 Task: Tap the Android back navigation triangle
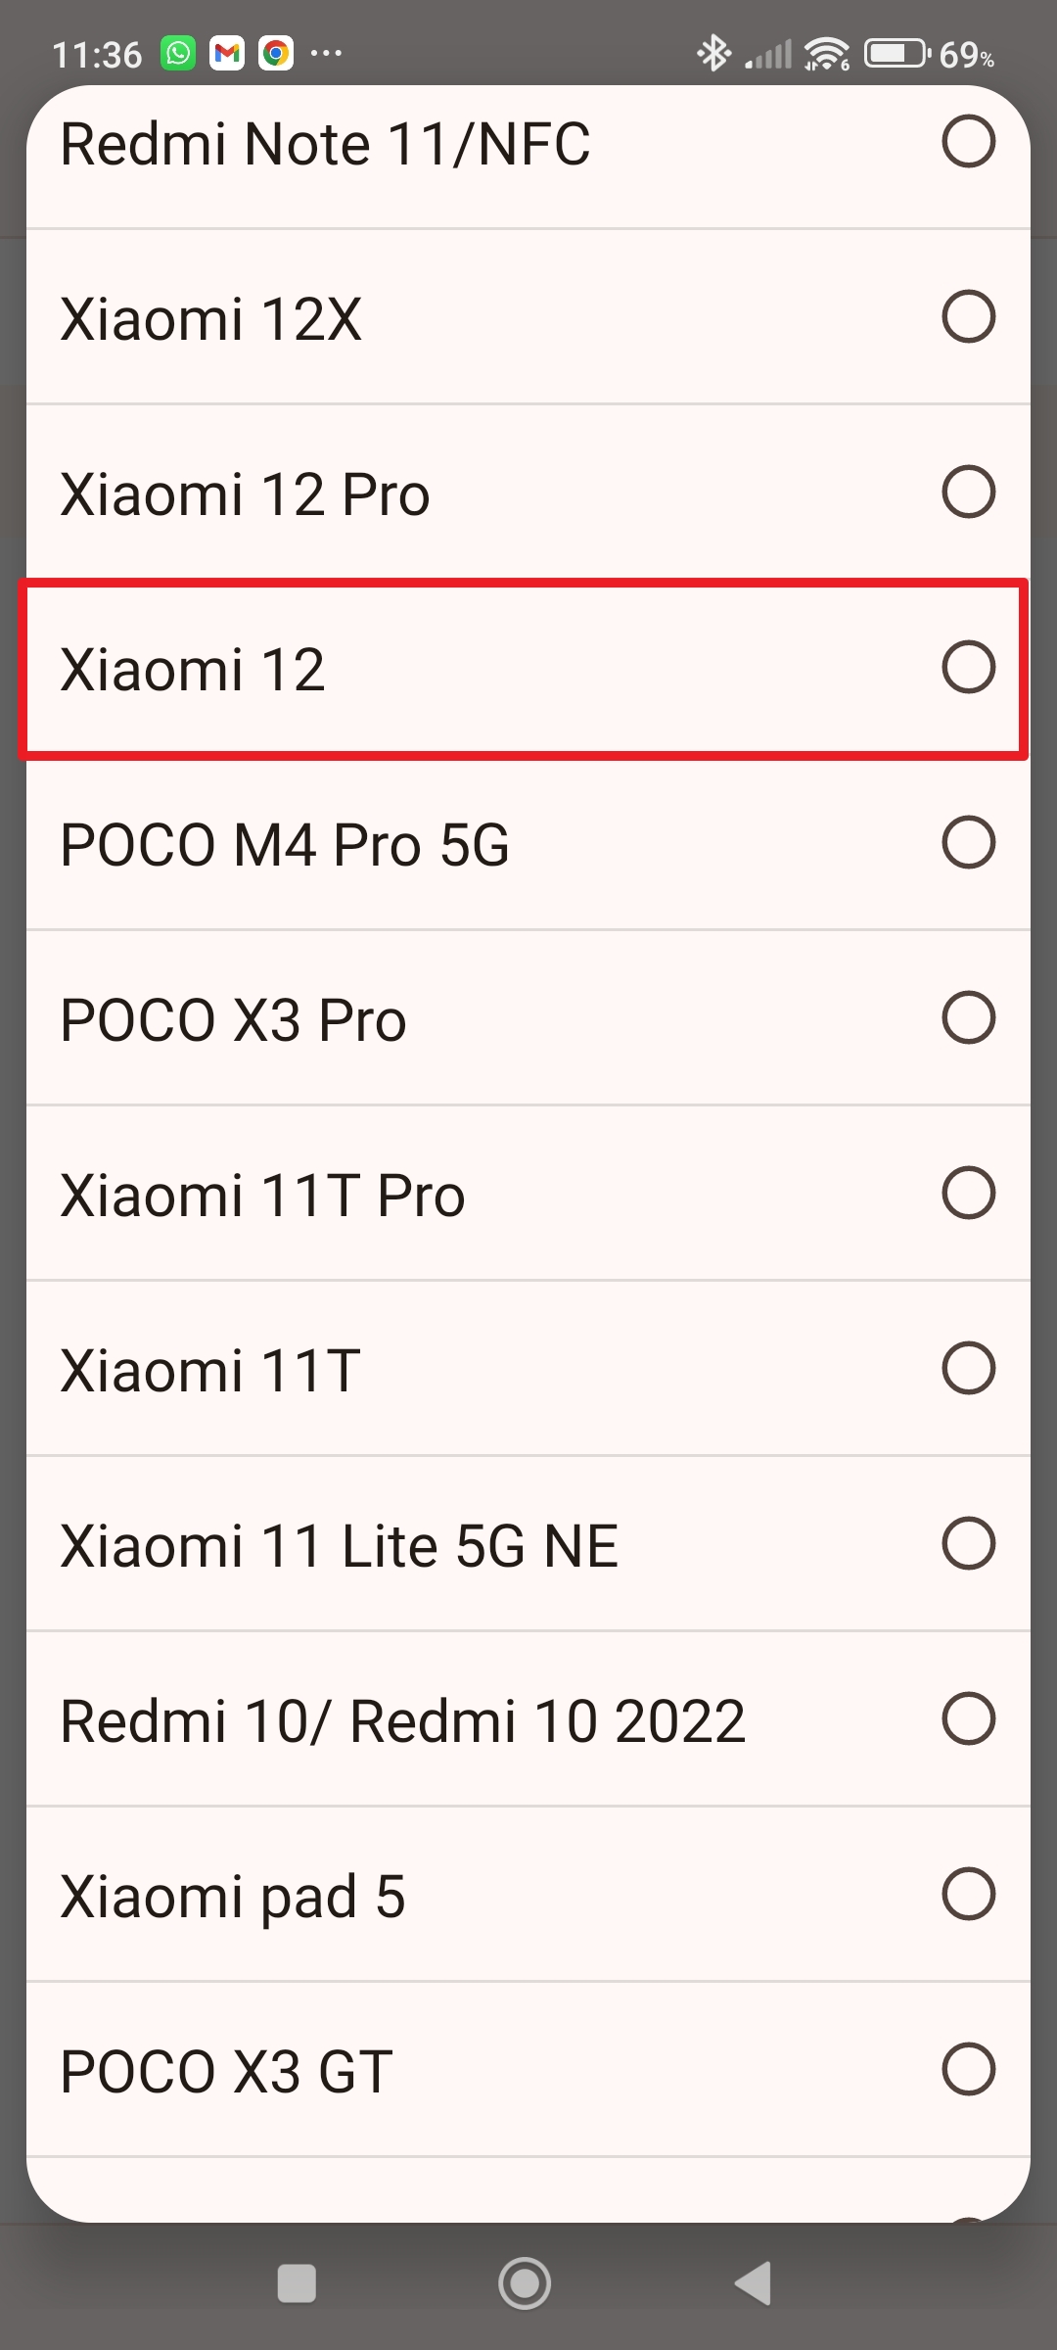[755, 2283]
